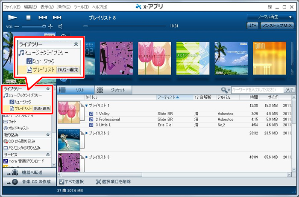Skip to next track
The image size is (299, 197).
[57, 17]
